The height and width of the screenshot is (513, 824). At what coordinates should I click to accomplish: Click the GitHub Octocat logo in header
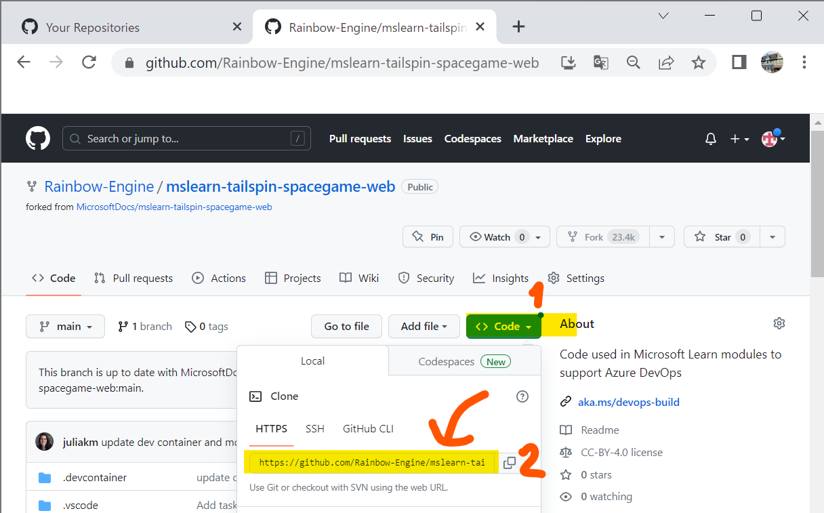(38, 138)
